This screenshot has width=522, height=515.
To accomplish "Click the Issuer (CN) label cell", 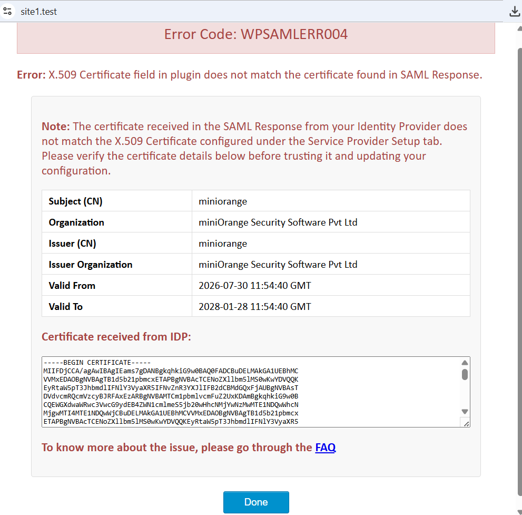I will click(117, 243).
